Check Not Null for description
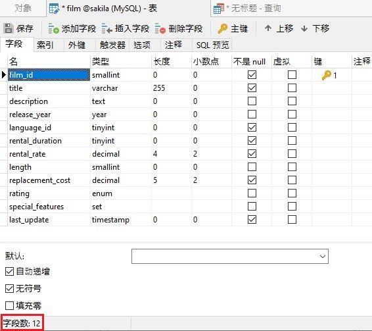This screenshot has height=331, width=372. pyautogui.click(x=252, y=101)
